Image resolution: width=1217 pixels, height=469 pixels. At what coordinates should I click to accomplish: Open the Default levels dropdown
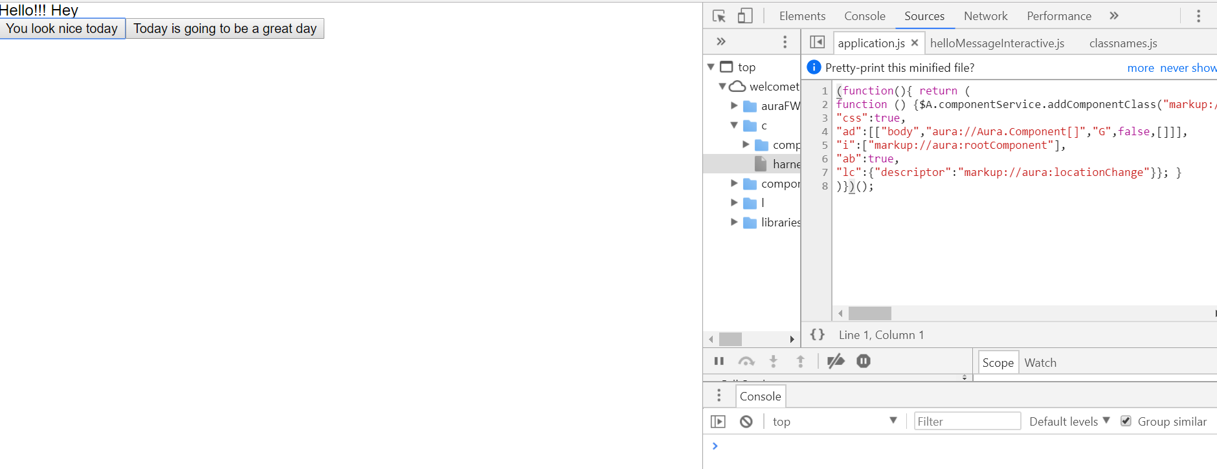tap(1069, 422)
